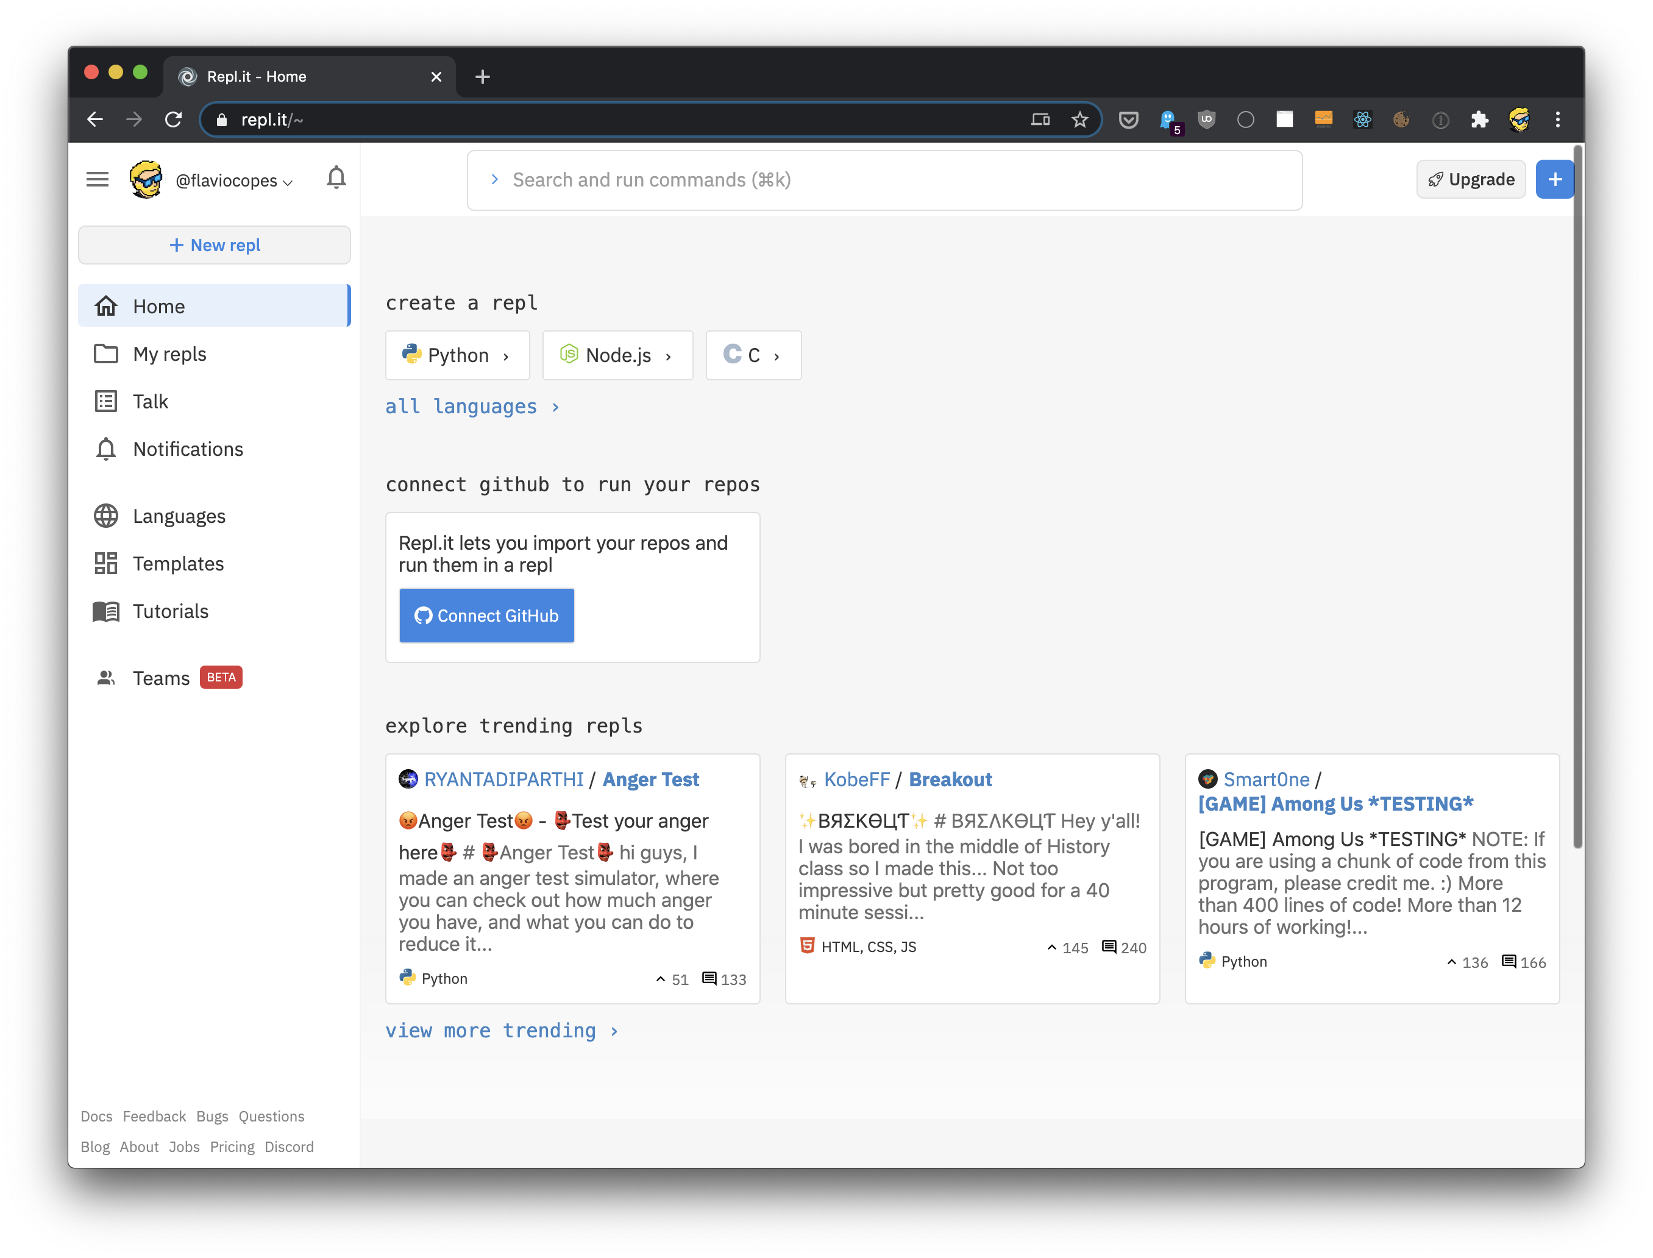Open the Anger Test repl
1653x1258 pixels.
[650, 780]
